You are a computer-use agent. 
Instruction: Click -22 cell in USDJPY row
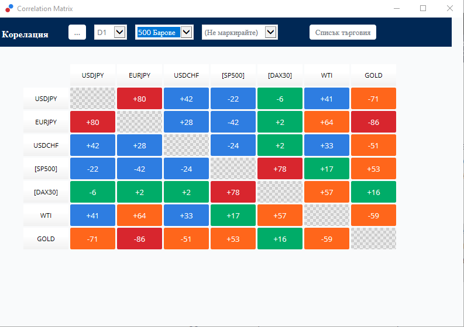233,99
